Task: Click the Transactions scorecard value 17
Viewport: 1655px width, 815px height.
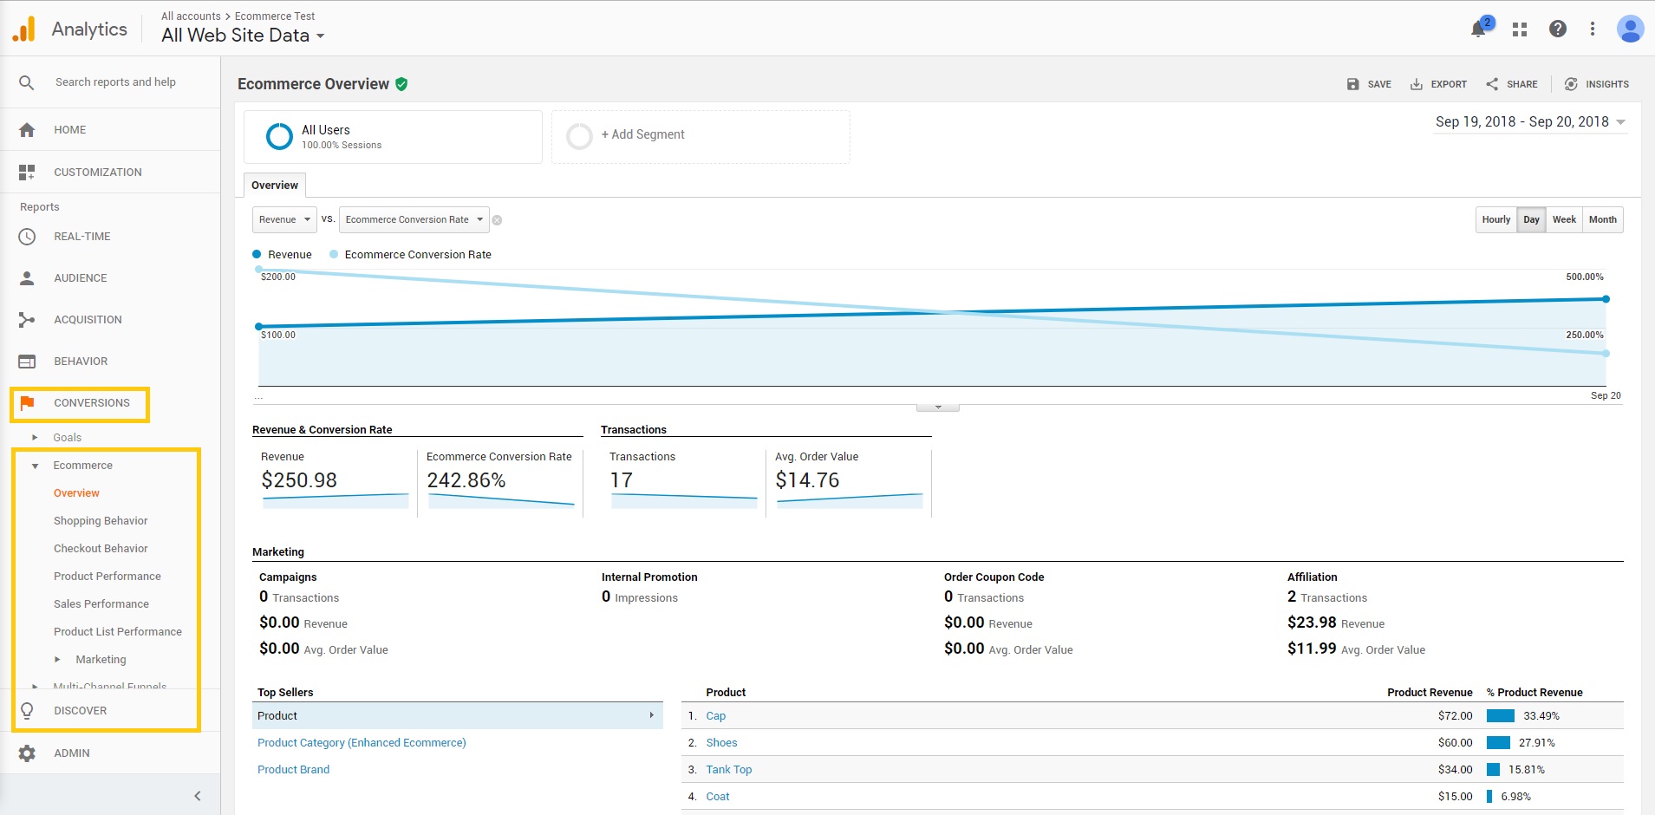Action: tap(622, 480)
